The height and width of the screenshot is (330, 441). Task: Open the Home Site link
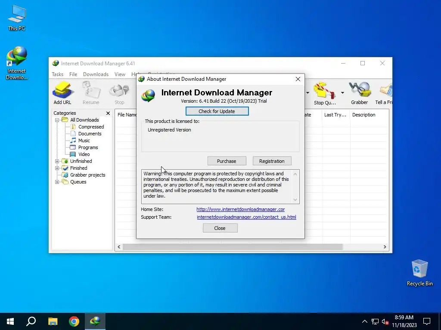pyautogui.click(x=240, y=209)
